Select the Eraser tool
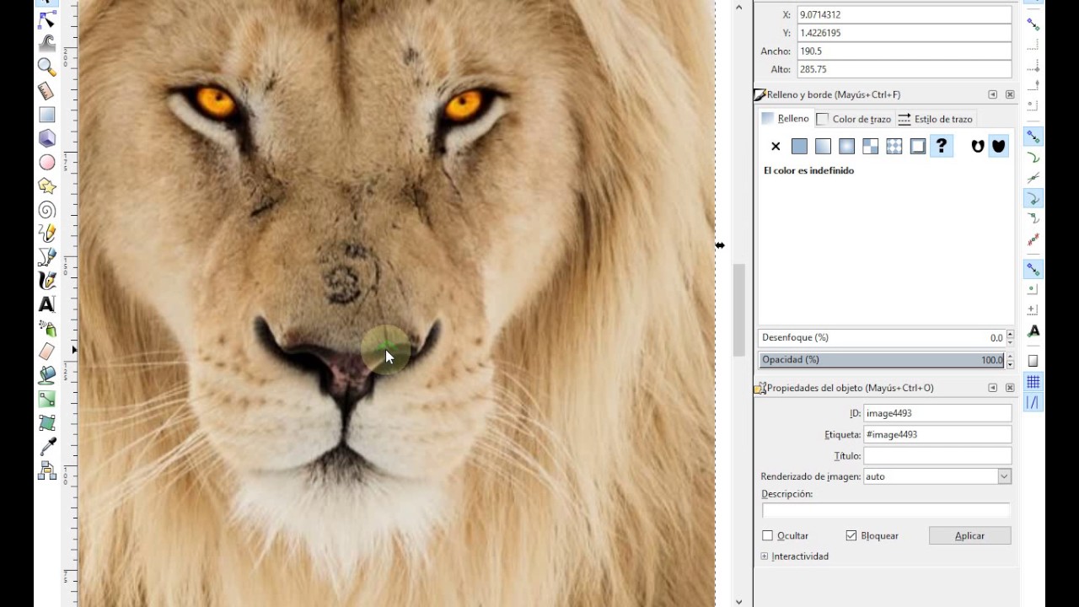The height and width of the screenshot is (607, 1079). (x=47, y=352)
